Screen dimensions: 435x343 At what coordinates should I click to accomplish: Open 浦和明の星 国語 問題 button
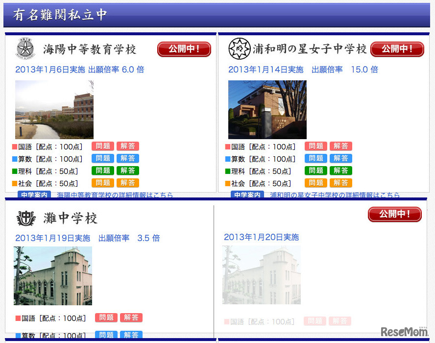point(316,146)
